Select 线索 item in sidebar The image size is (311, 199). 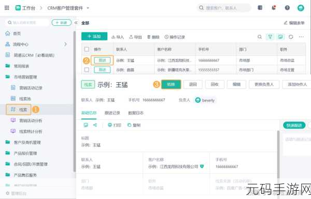point(19,110)
